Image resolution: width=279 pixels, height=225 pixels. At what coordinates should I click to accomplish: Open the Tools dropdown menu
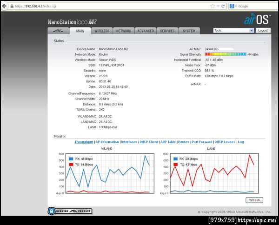tap(233, 30)
